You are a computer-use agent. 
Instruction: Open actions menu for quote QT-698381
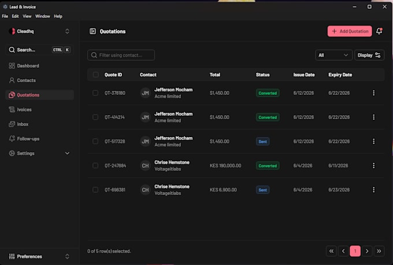373,190
